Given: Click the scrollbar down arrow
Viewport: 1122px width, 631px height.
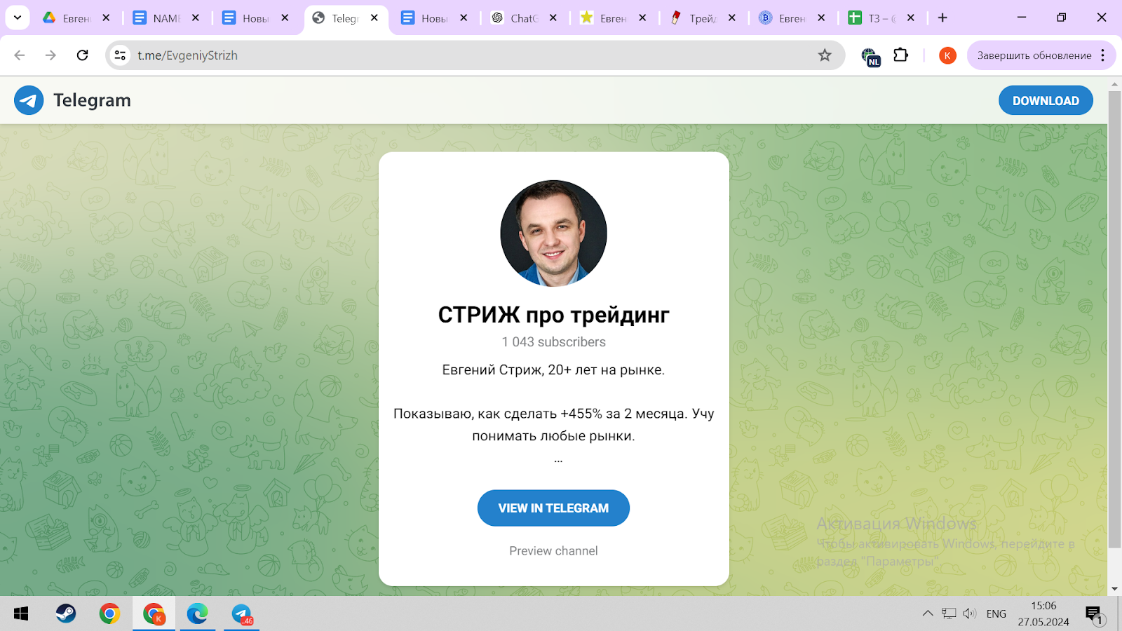Looking at the screenshot, I should click(1114, 589).
